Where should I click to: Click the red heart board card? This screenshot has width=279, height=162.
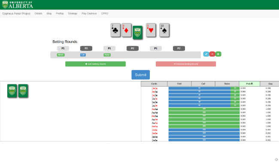coord(151,30)
